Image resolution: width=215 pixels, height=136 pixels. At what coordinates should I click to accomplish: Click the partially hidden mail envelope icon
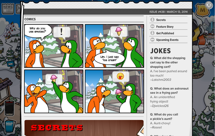point(18,9)
